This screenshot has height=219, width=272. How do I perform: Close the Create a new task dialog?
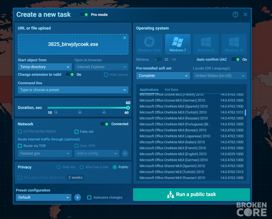point(245,14)
